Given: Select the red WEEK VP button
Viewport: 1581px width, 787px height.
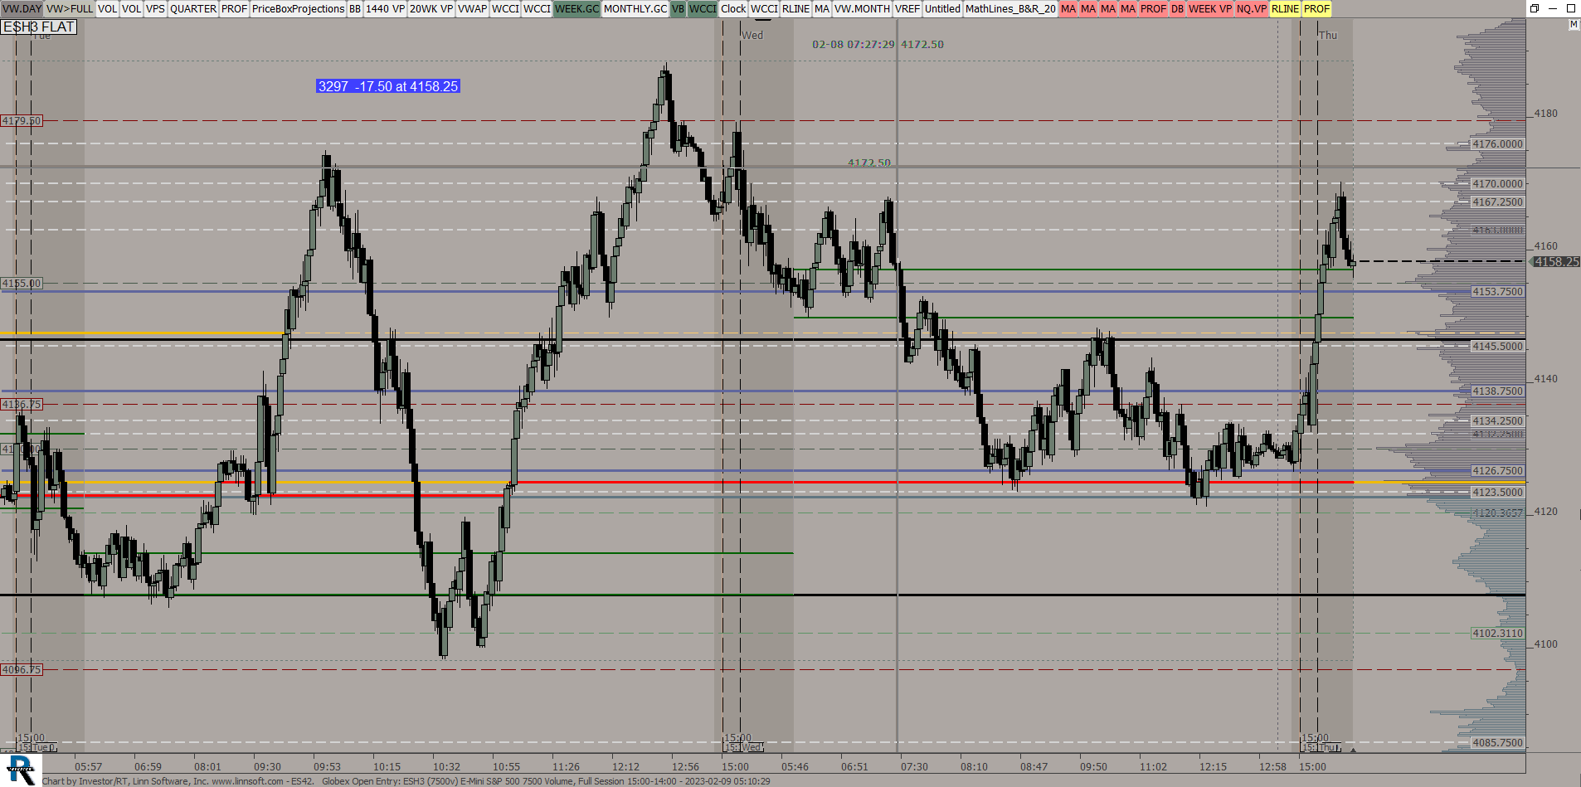Looking at the screenshot, I should [x=1210, y=8].
